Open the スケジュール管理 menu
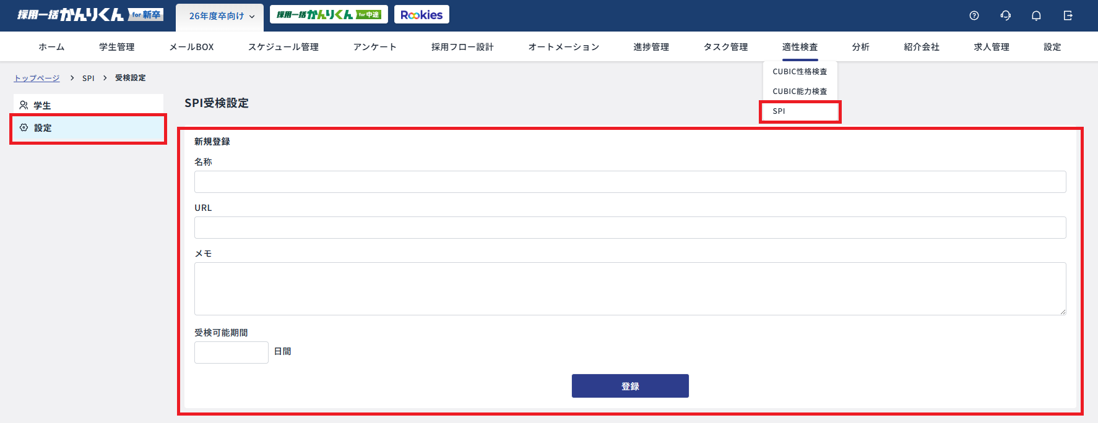1098x423 pixels. pyautogui.click(x=283, y=47)
